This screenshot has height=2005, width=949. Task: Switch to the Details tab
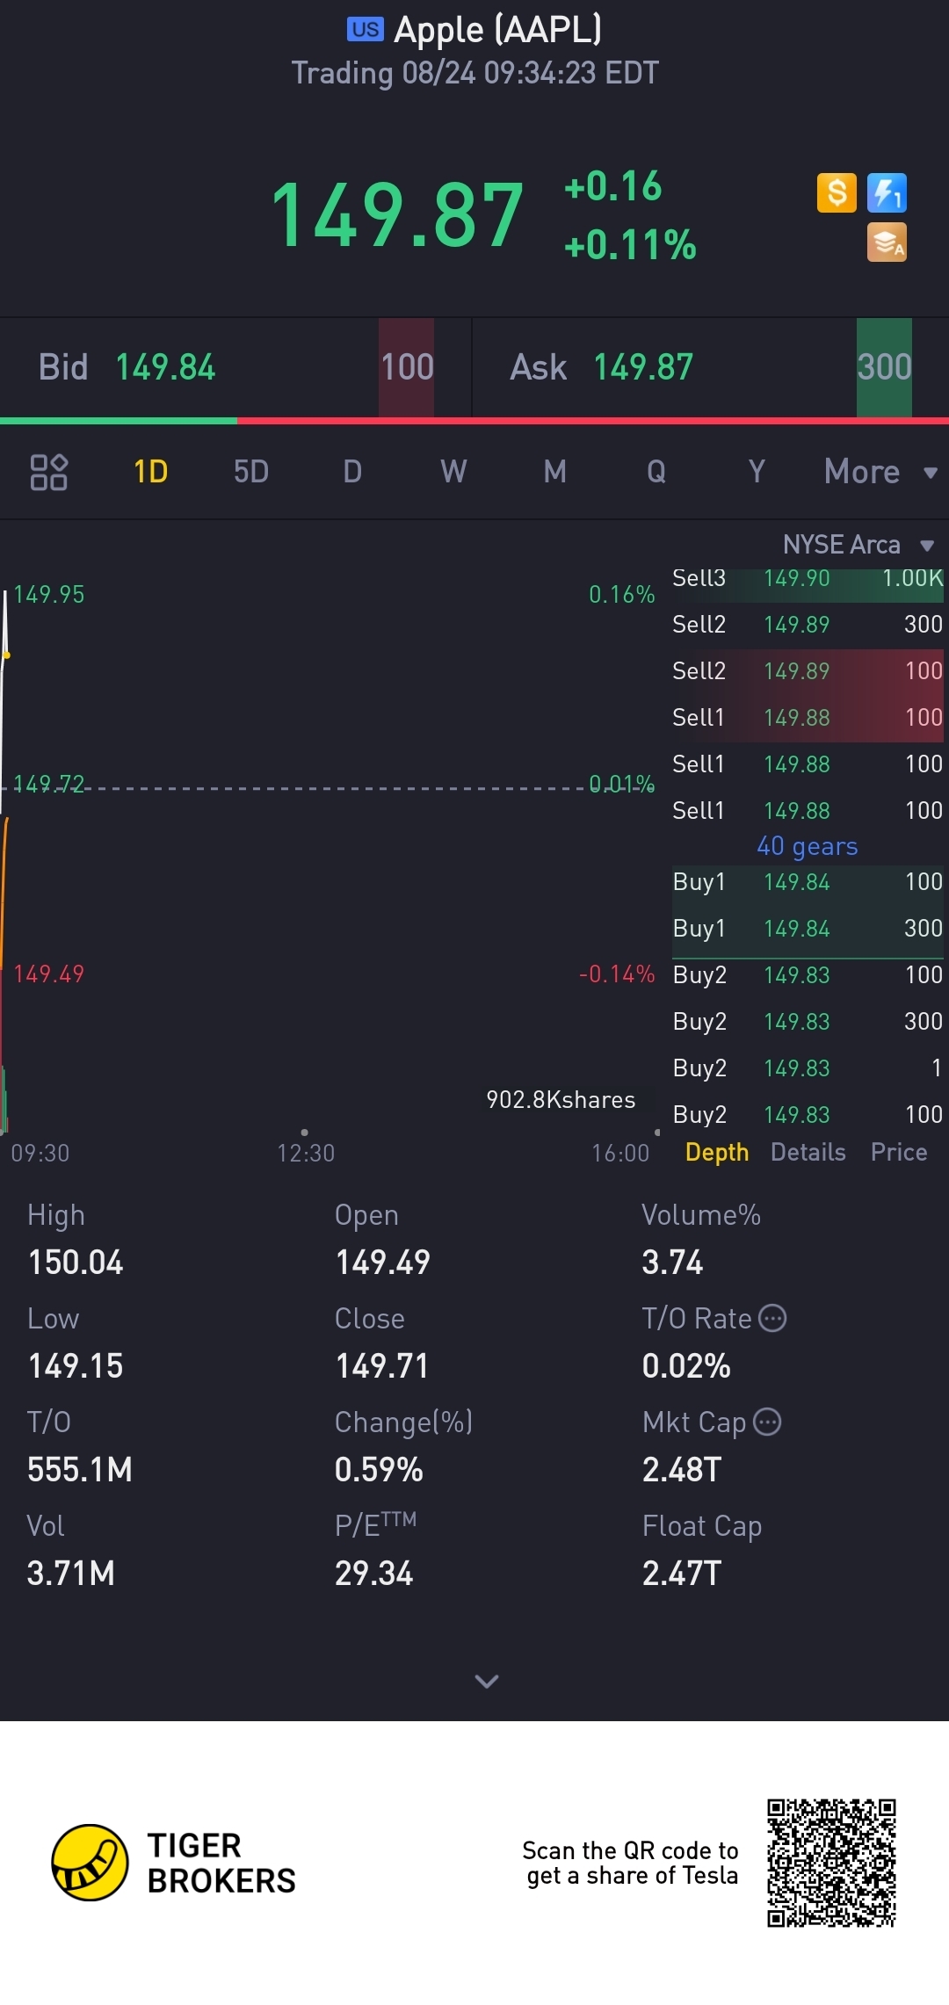tap(808, 1152)
